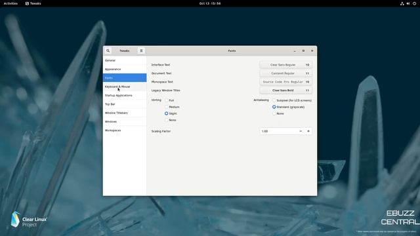Click the 'Document Text' label
The image size is (420, 236).
(161, 73)
